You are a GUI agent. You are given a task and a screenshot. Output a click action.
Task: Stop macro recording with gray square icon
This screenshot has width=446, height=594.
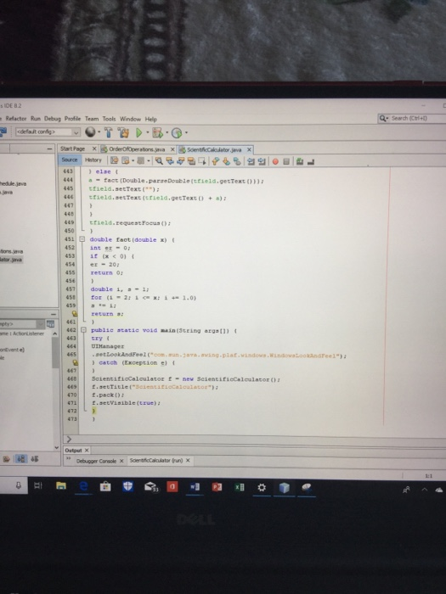click(286, 162)
